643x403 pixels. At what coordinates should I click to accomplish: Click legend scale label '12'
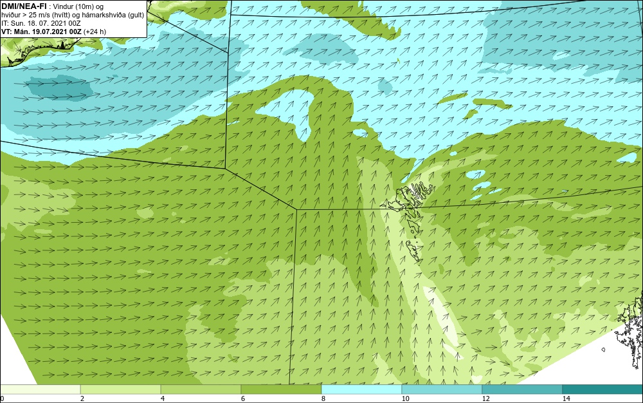tap(486, 398)
